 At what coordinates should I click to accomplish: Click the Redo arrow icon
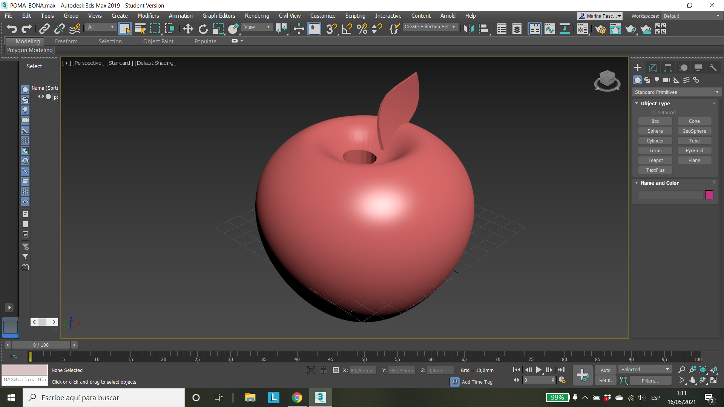point(26,29)
